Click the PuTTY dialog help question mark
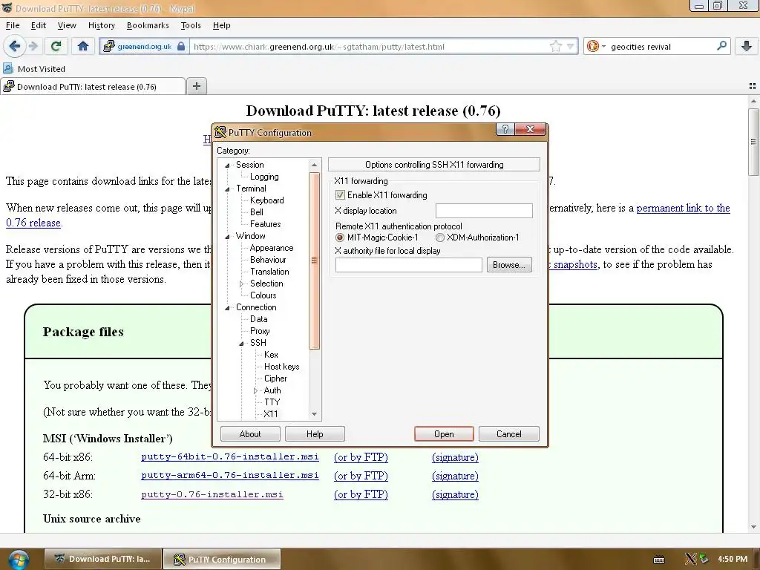This screenshot has height=570, width=760. coord(505,129)
